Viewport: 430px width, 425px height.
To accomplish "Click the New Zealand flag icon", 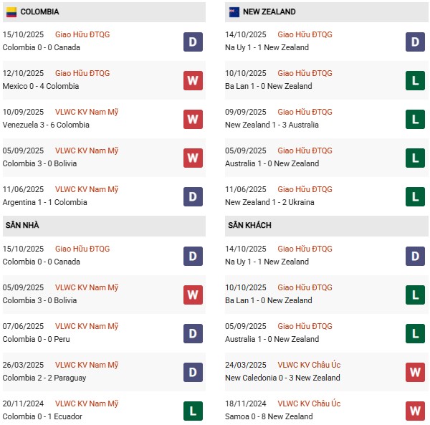I will (x=234, y=12).
